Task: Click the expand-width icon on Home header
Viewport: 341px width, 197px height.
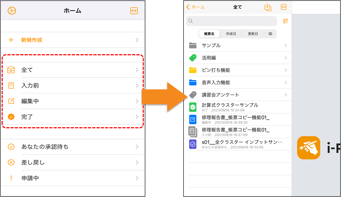Action: [134, 11]
